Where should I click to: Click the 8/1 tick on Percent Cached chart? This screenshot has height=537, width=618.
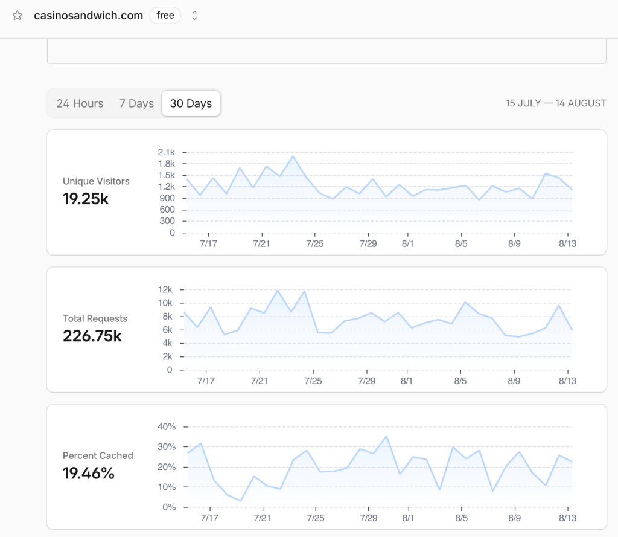click(x=408, y=518)
